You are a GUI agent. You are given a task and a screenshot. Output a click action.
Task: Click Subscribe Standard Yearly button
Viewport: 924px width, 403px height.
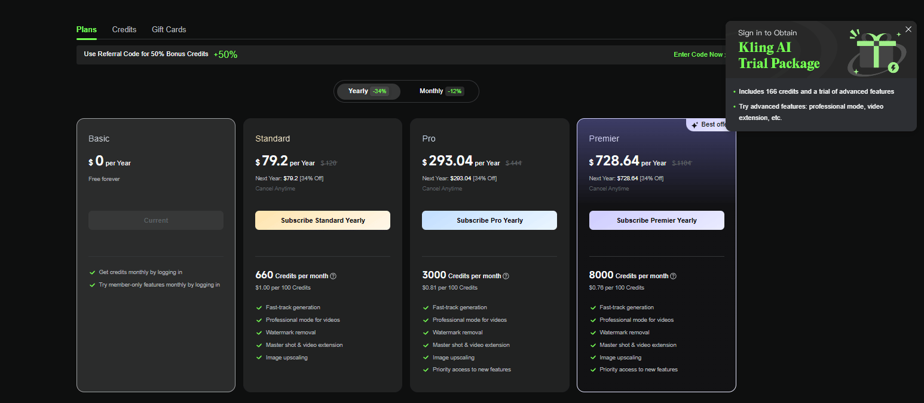(323, 220)
